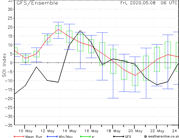Click the y-axis value -20
Screen dimensions: 179x138
[x=8, y=99]
